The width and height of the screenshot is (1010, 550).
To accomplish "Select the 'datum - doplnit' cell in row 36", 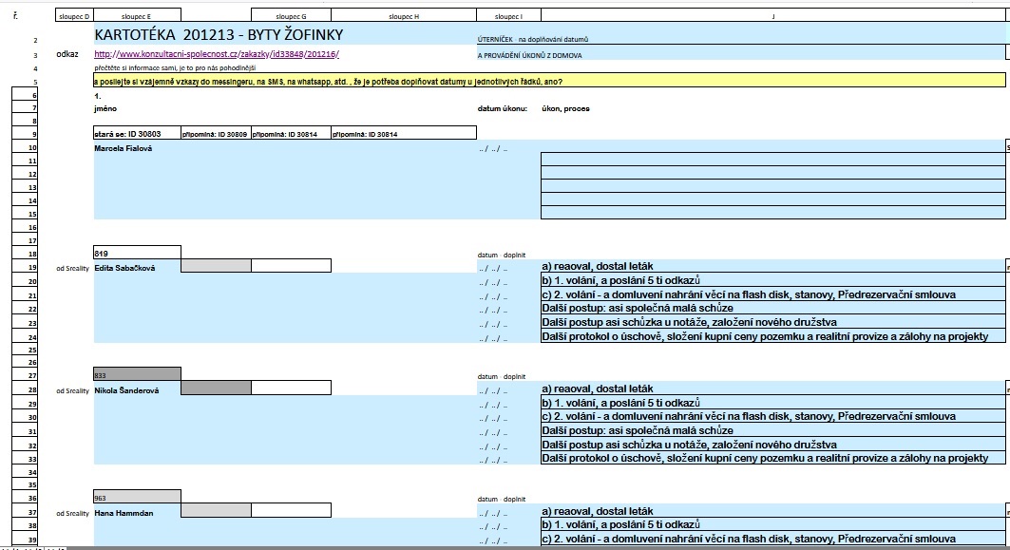I will click(502, 499).
